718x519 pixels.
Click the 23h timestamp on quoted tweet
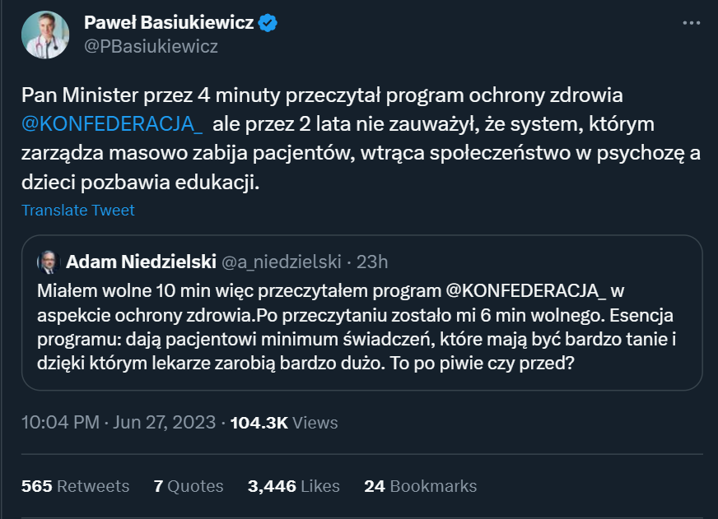pos(372,262)
